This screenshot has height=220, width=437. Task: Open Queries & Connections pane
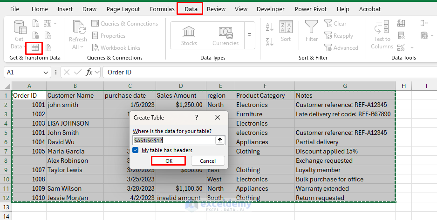point(124,24)
